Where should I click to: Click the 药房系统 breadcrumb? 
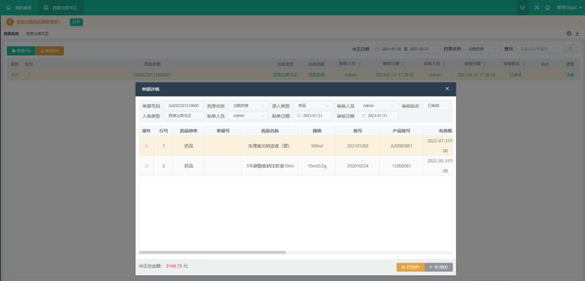pyautogui.click(x=11, y=34)
